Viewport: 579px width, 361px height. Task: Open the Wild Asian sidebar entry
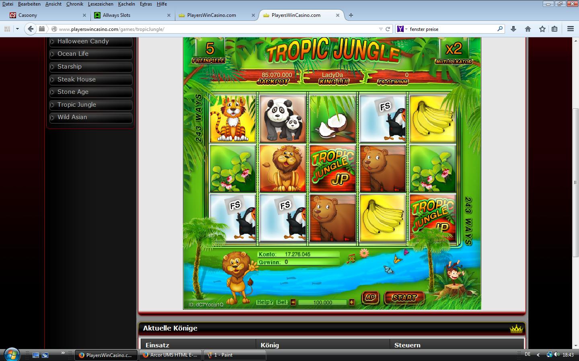tap(90, 118)
